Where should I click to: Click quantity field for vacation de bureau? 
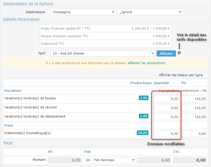(x=166, y=99)
